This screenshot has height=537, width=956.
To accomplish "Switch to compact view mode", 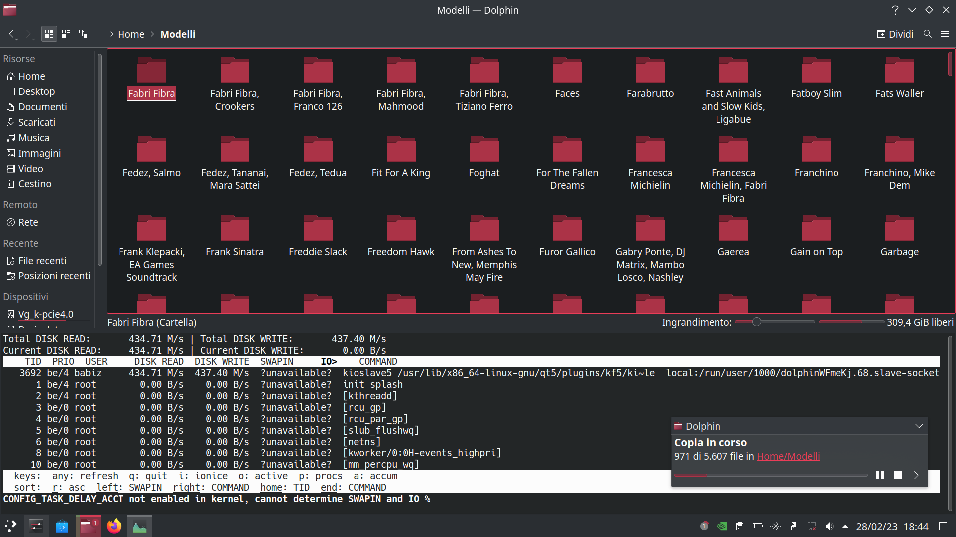I will [x=66, y=34].
